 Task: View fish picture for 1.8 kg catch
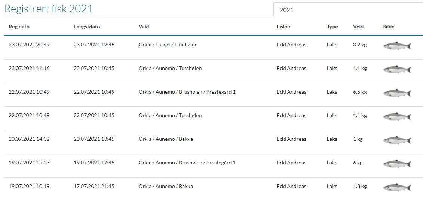coord(397,187)
